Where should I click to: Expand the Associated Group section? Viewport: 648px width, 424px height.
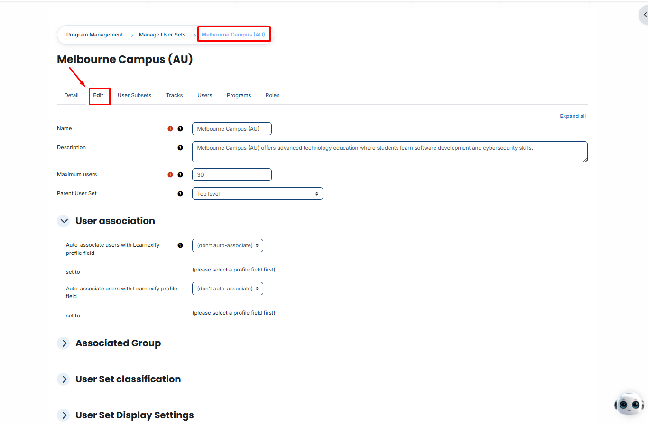coord(64,343)
